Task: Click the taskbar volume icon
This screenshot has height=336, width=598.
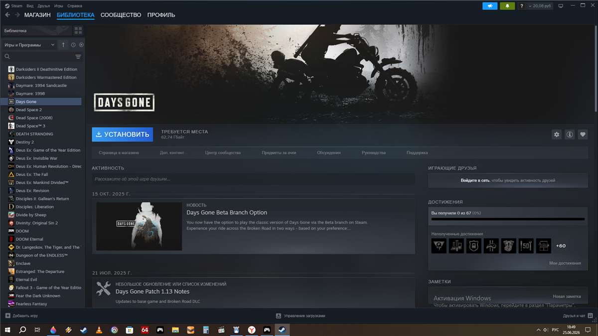Action: (x=546, y=330)
